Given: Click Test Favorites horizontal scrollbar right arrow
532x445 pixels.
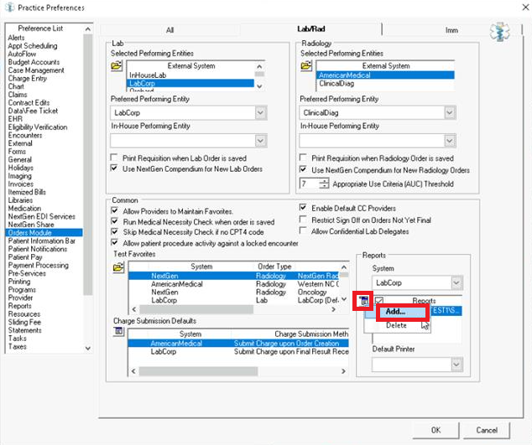Looking at the screenshot, I should (x=333, y=309).
